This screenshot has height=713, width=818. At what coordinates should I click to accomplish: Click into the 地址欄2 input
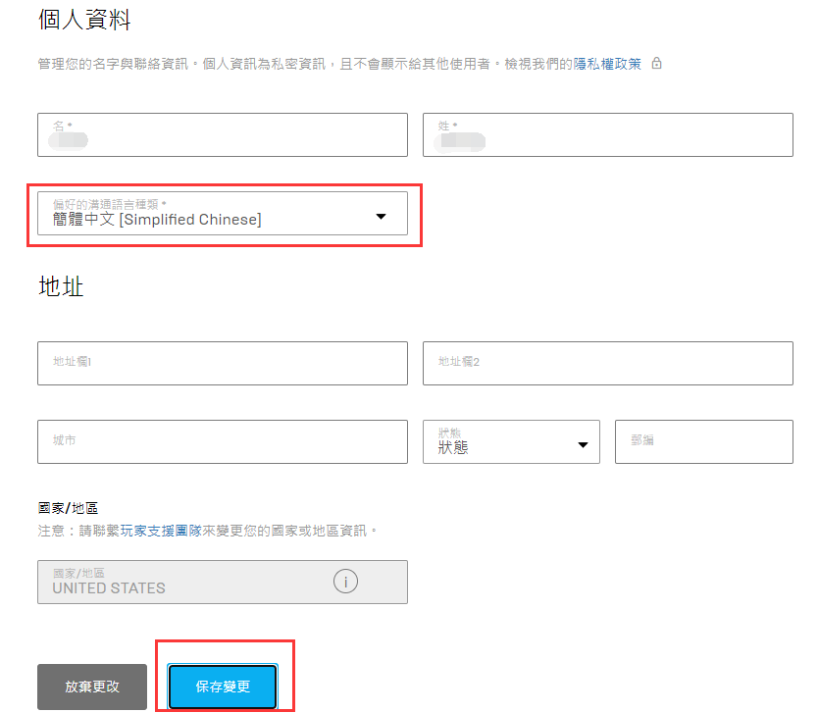(608, 364)
